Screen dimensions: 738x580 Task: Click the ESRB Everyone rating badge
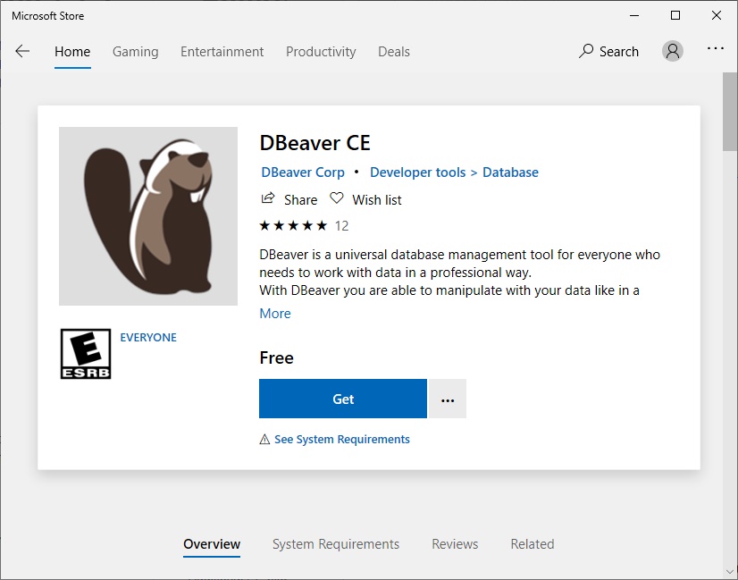[x=86, y=354]
